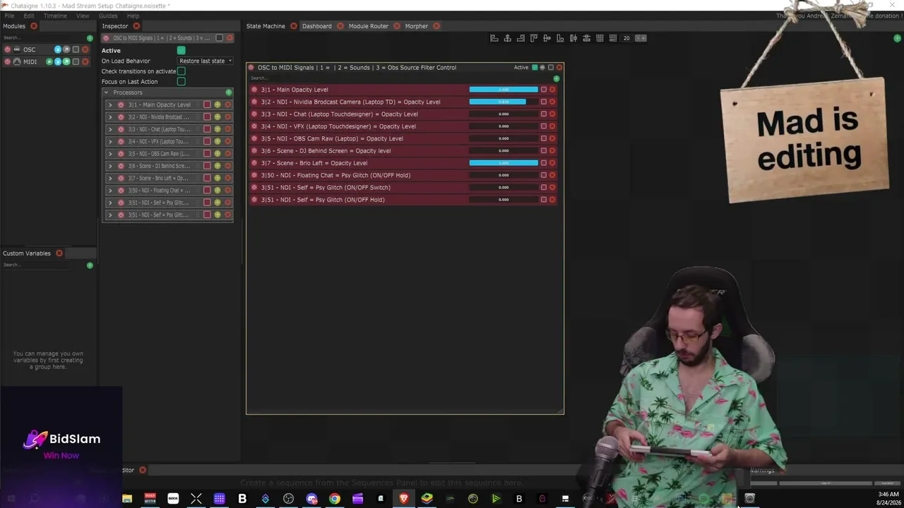Add a new module with green plus

[x=90, y=38]
